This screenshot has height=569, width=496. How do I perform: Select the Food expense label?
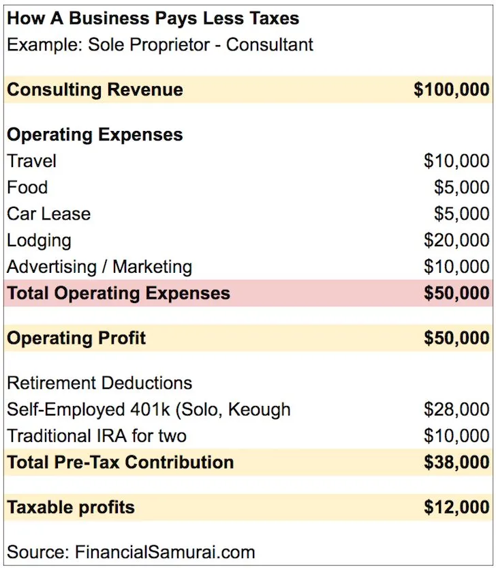click(x=27, y=187)
